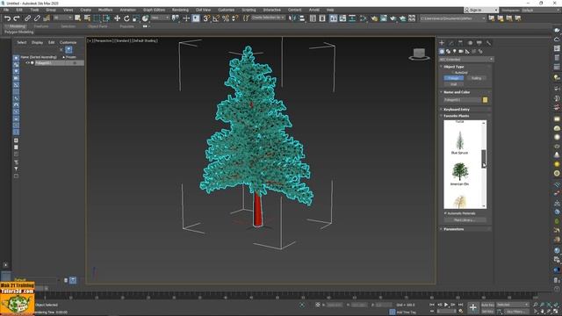
Task: Click the Wall object type button
Action: pos(453,84)
